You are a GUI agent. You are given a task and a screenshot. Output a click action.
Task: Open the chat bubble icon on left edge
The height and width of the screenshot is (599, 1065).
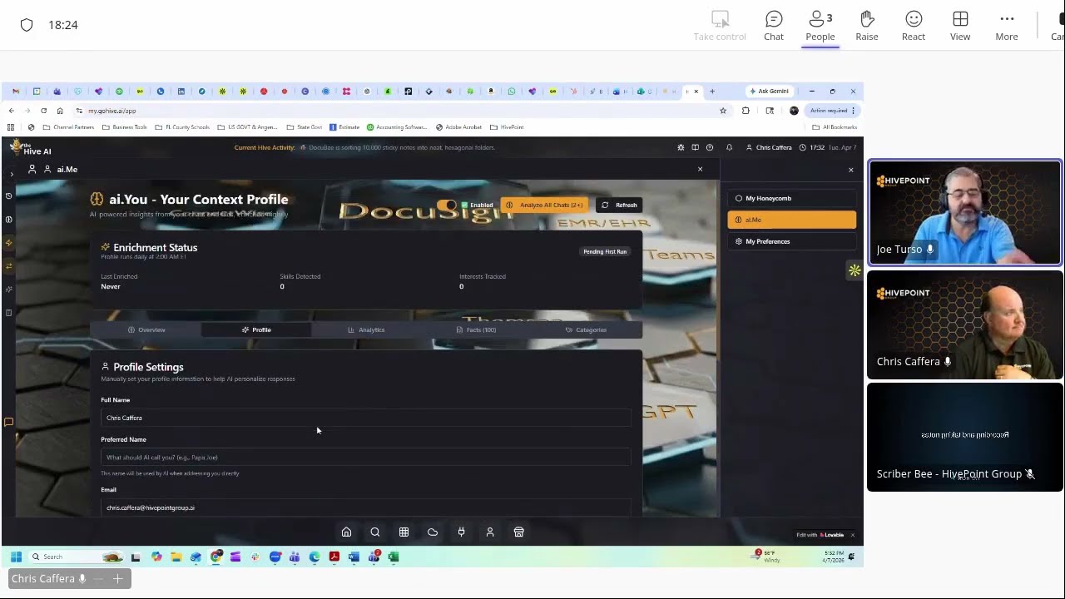pos(9,423)
